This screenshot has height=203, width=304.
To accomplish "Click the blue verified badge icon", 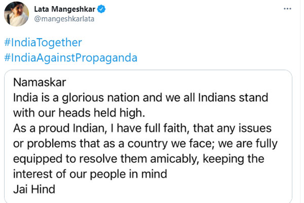I will pyautogui.click(x=103, y=9).
